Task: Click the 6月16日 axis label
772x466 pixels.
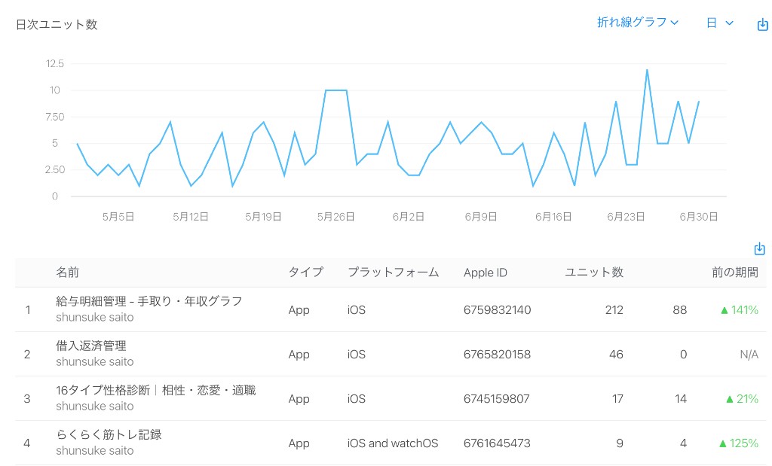Action: (553, 217)
